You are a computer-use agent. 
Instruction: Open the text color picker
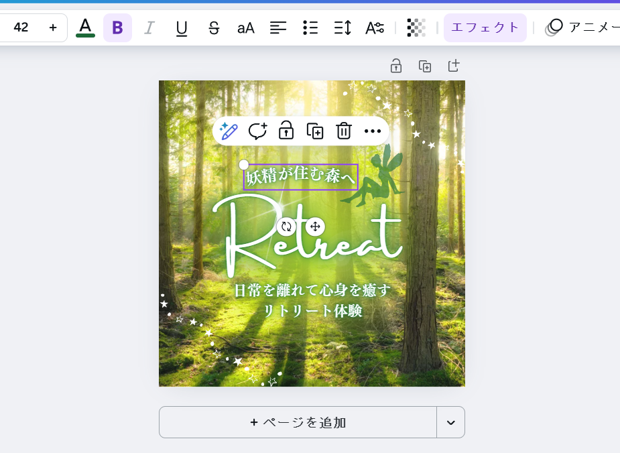click(x=85, y=27)
